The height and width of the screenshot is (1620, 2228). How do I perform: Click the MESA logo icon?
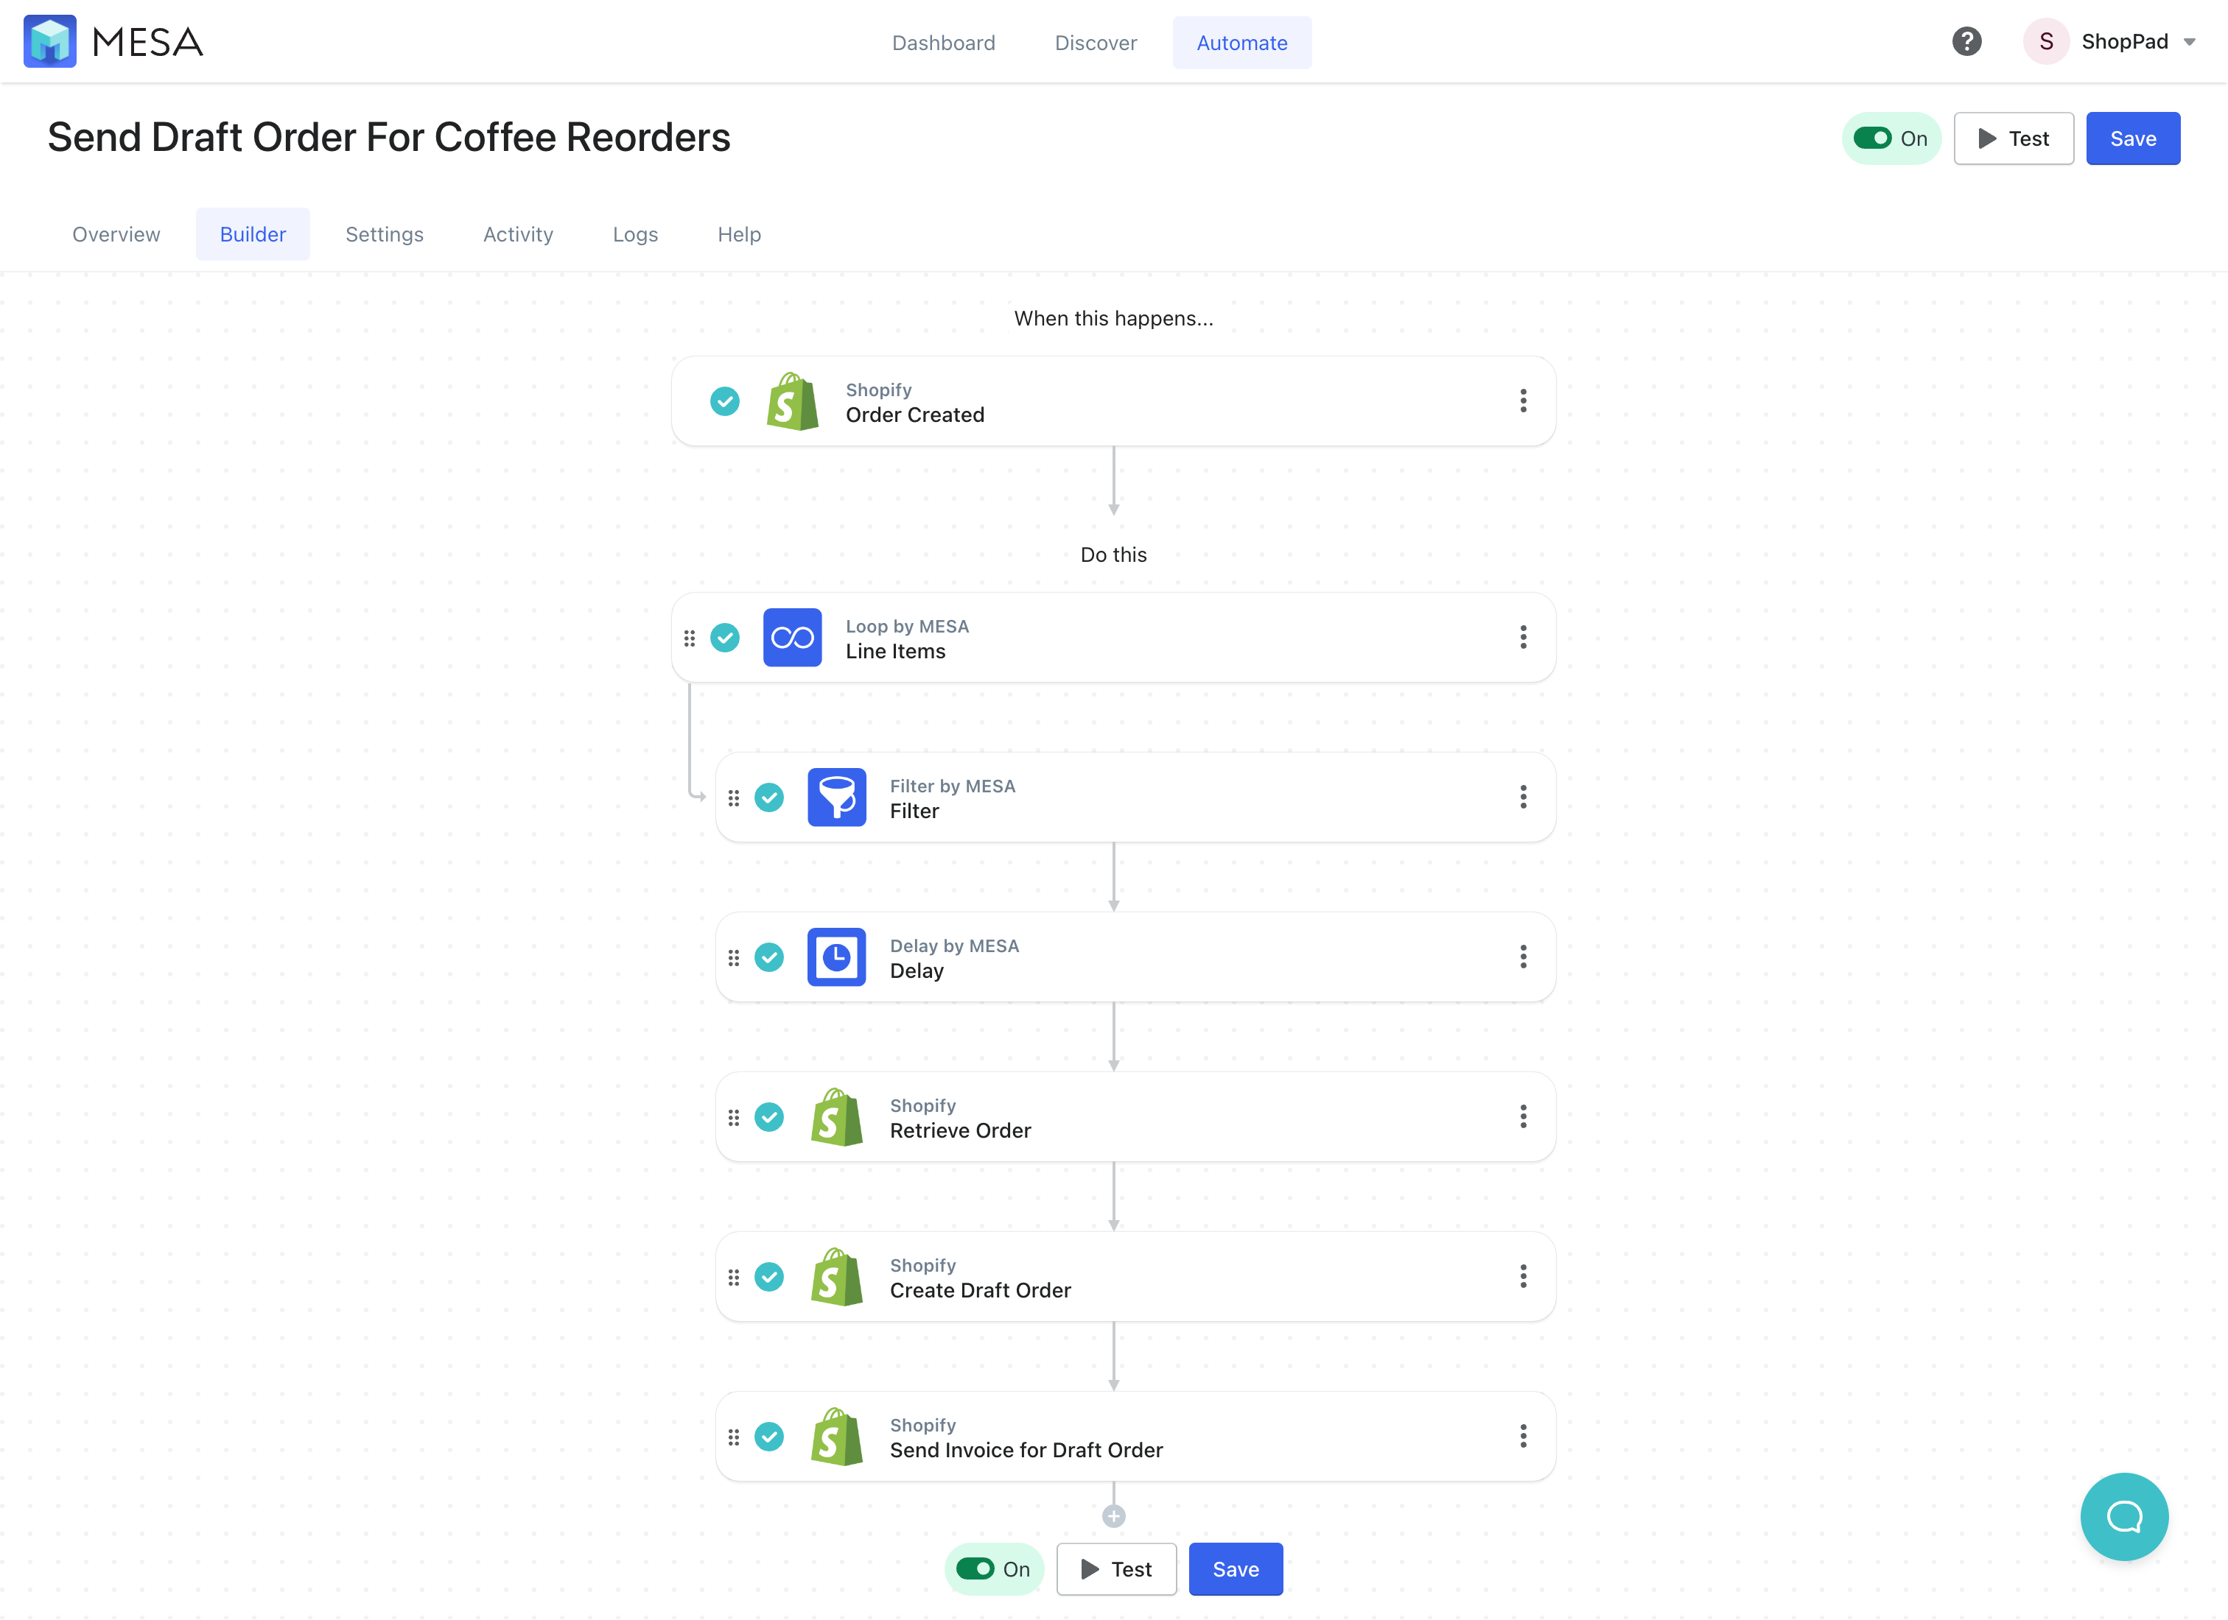pyautogui.click(x=50, y=41)
